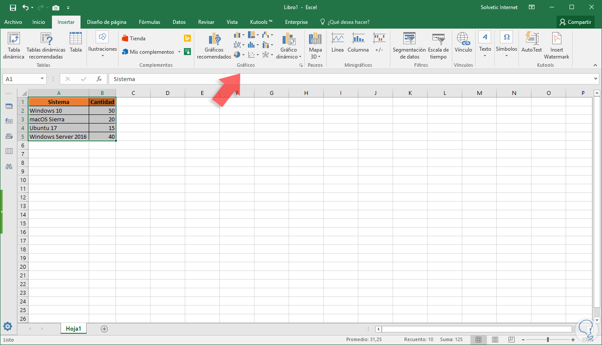Open the Datos tab
Image resolution: width=602 pixels, height=345 pixels.
coord(179,22)
